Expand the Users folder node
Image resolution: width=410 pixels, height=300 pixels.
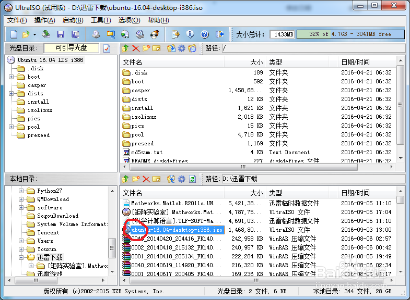pyautogui.click(x=21, y=241)
